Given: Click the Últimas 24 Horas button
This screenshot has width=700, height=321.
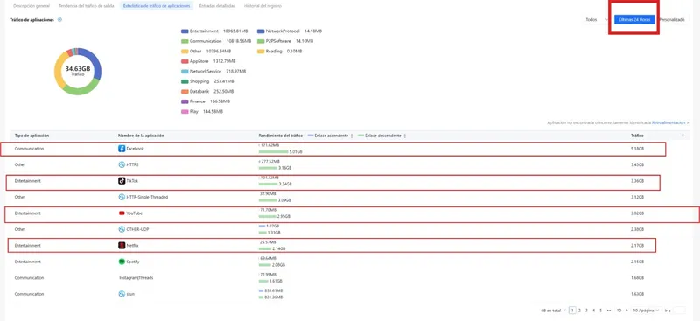Looking at the screenshot, I should (x=633, y=19).
